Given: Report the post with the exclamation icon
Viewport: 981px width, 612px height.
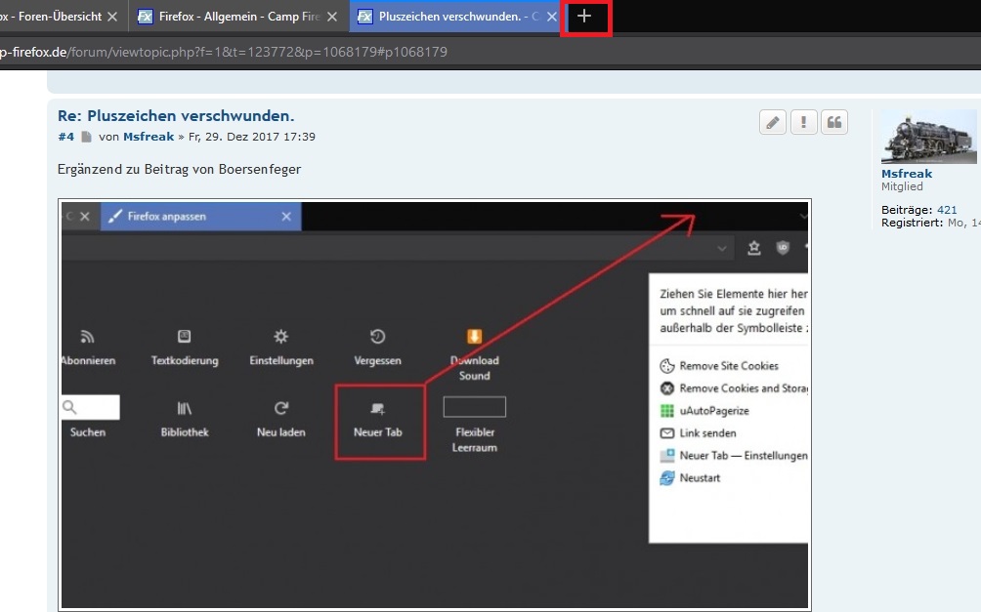Looking at the screenshot, I should pos(803,122).
